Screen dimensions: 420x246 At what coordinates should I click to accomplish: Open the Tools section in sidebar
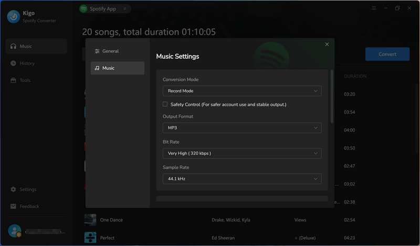[36, 80]
